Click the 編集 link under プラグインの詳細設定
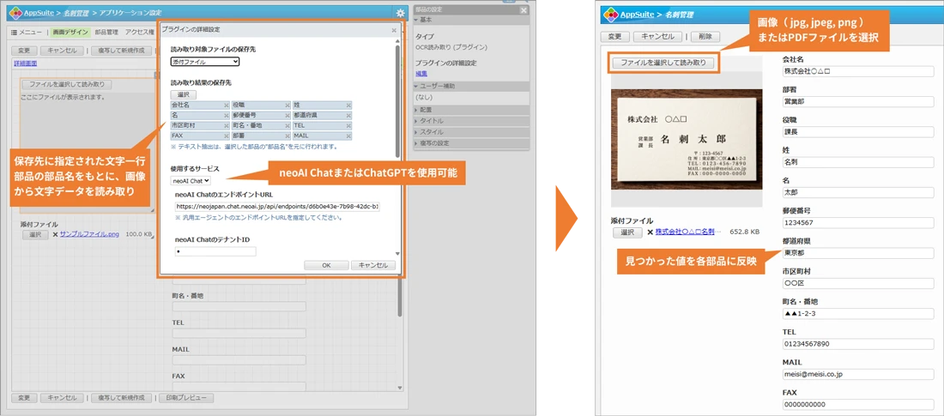The image size is (944, 416). [421, 74]
